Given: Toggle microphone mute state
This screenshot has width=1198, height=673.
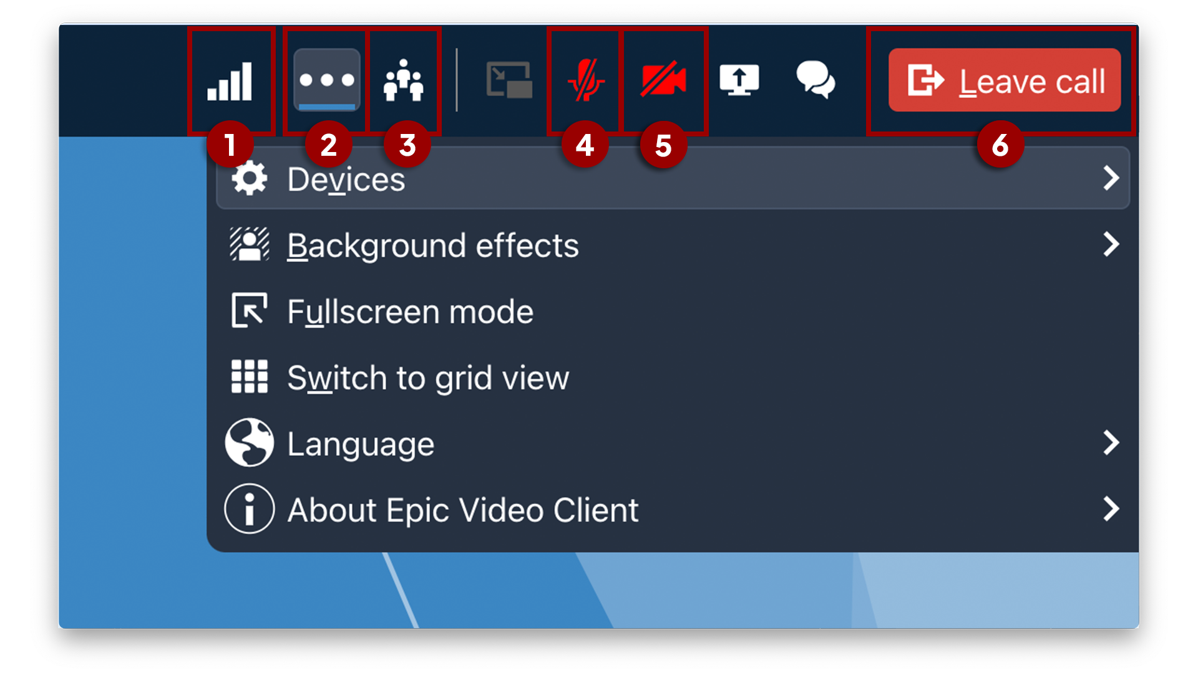Looking at the screenshot, I should pyautogui.click(x=585, y=79).
